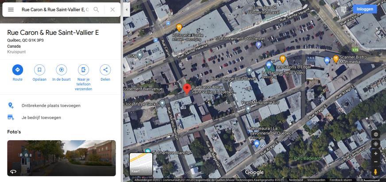Click the search magnifier icon

point(96,10)
